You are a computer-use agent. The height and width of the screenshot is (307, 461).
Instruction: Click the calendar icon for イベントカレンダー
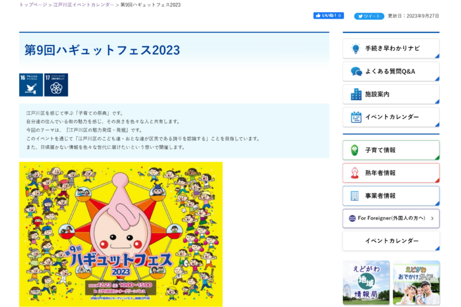point(356,117)
